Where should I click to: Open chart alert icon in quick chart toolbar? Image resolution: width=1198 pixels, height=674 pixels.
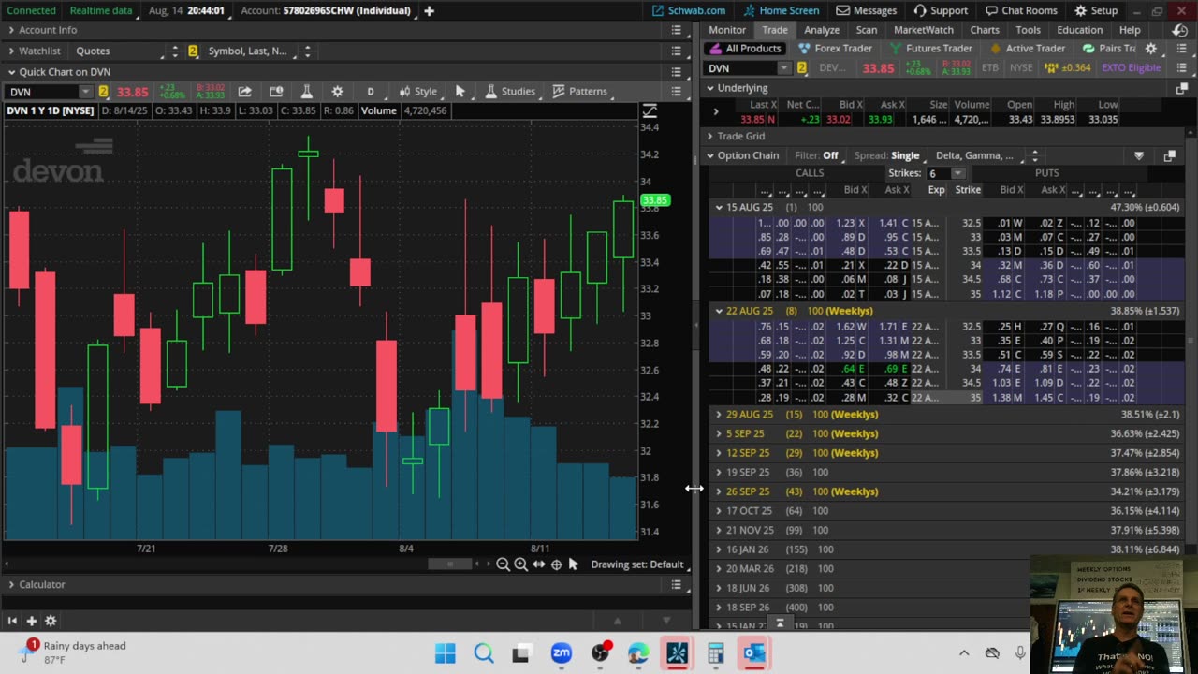[276, 91]
